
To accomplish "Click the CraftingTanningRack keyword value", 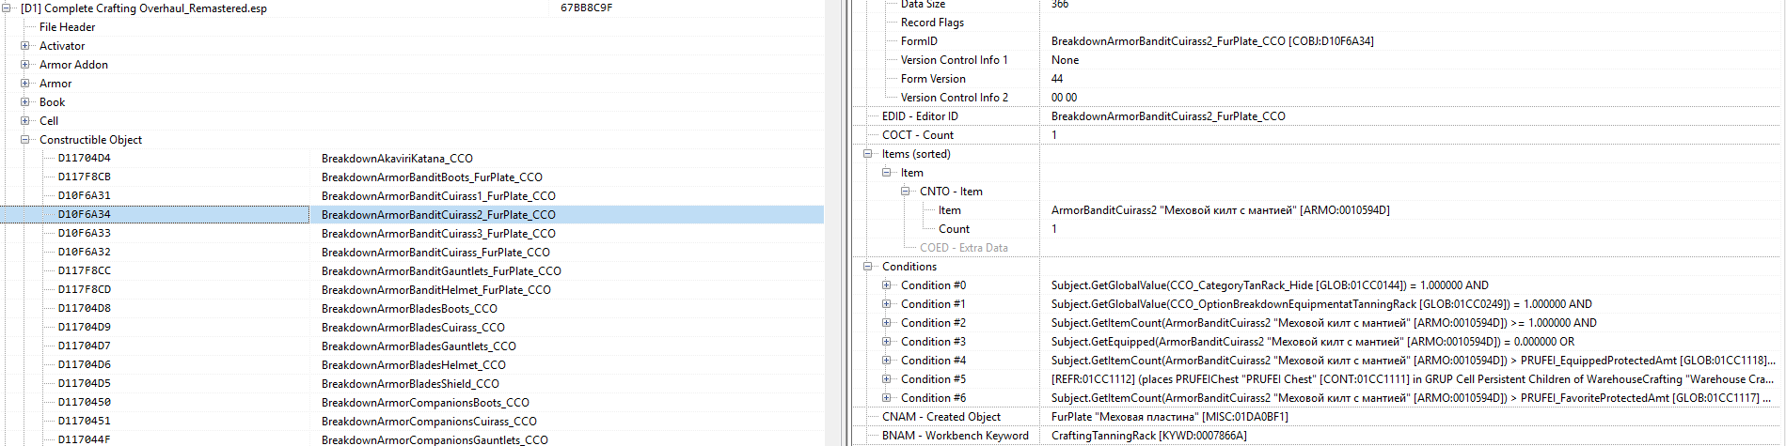I will pyautogui.click(x=1148, y=436).
